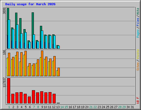Viewport: 141px width, 110px height.
Task: Click the yellow visits bar for day 12
Action: pyautogui.click(x=53, y=68)
